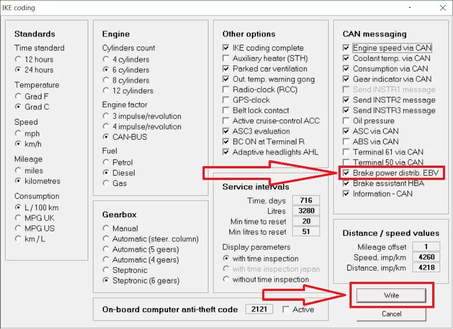Enable the anti-theft code Active checkbox
Image resolution: width=453 pixels, height=329 pixels.
286,309
